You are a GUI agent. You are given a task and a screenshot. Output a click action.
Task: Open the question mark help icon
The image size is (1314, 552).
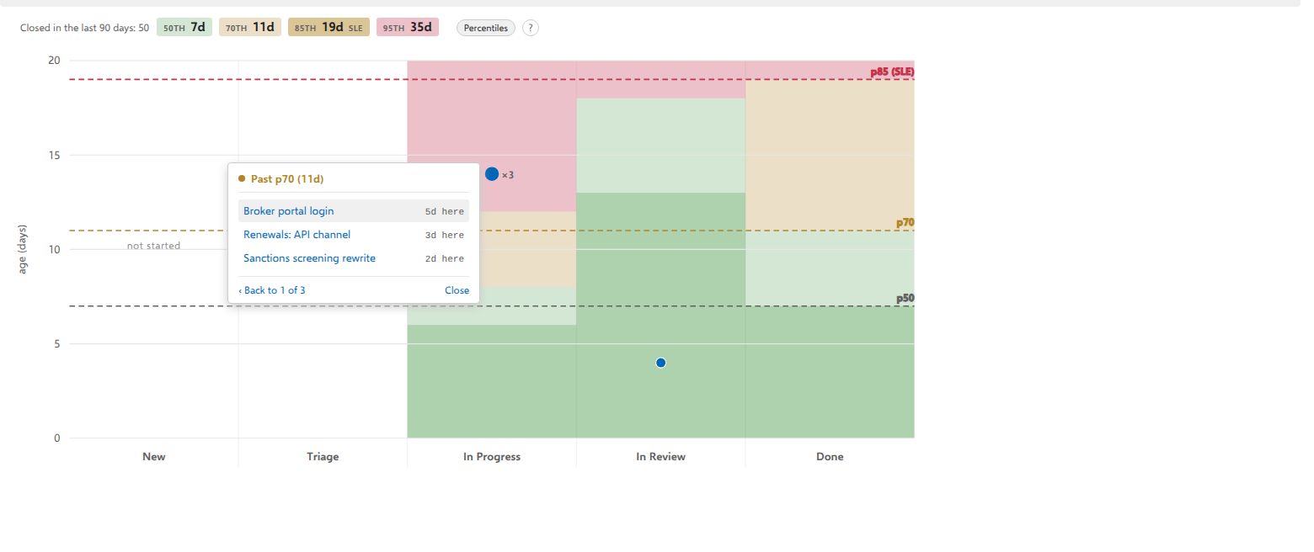tap(531, 28)
